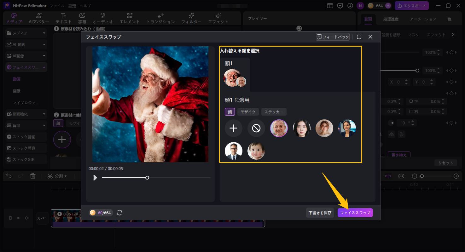The image size is (465, 252).
Task: Open the Transition tool icon
Action: click(x=160, y=18)
